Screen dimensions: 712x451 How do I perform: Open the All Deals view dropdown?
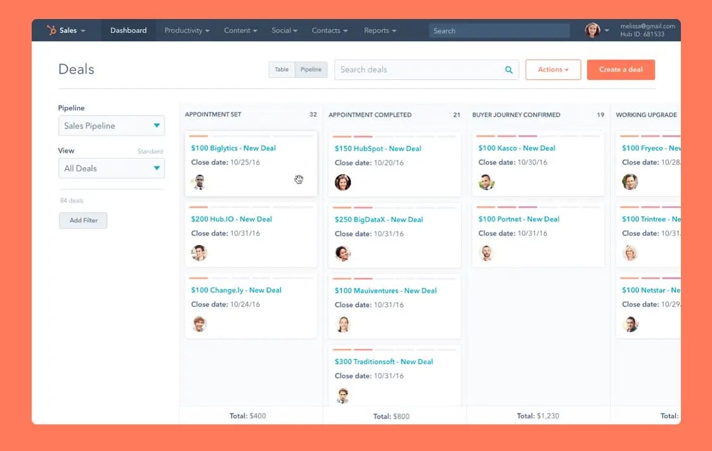[112, 168]
